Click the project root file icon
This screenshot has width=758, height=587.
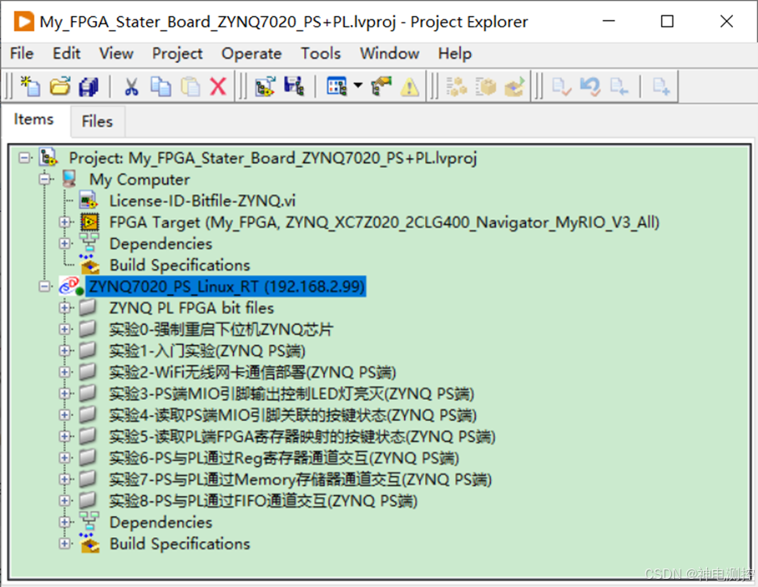49,157
